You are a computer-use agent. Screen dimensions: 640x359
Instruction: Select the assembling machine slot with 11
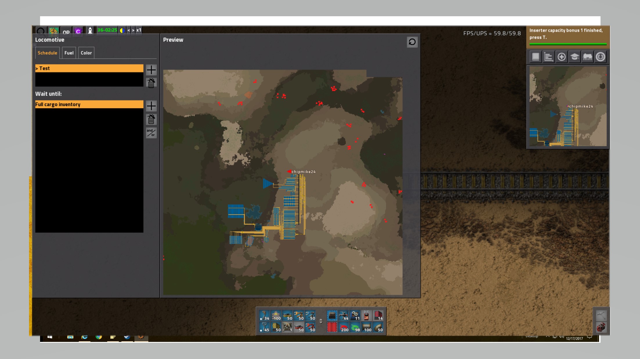355,316
